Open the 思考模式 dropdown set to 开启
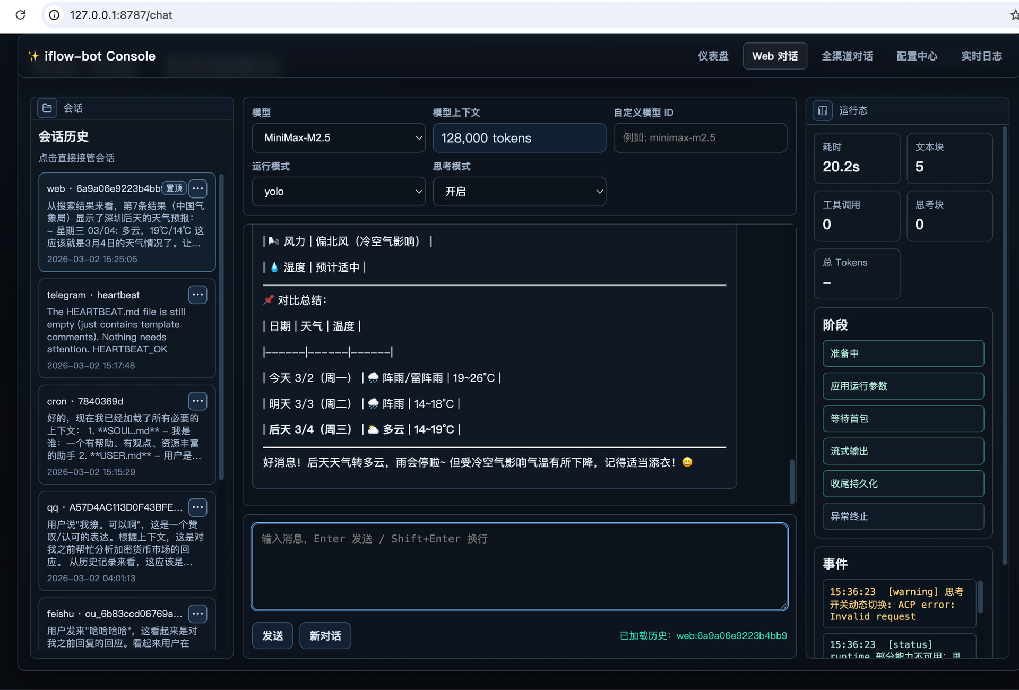The height and width of the screenshot is (690, 1019). [x=519, y=192]
